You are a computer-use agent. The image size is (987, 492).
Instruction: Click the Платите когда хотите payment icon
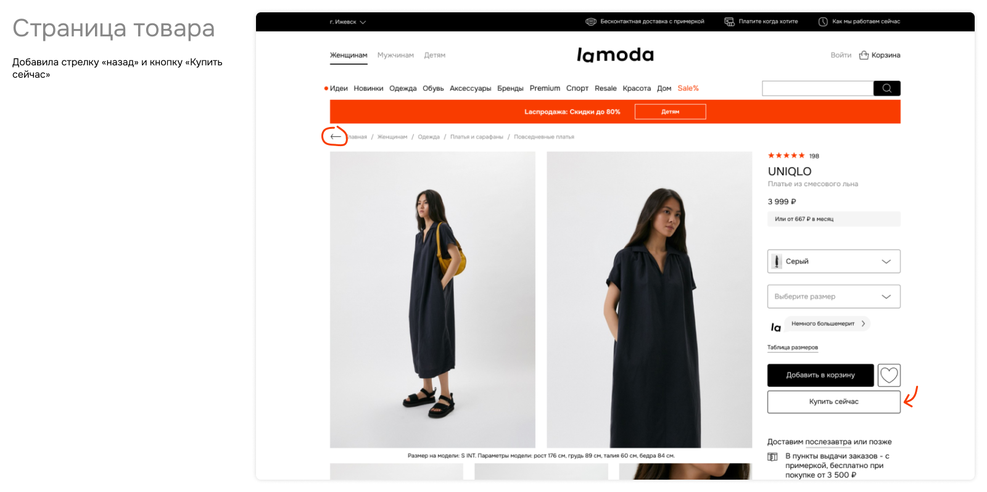pos(729,22)
